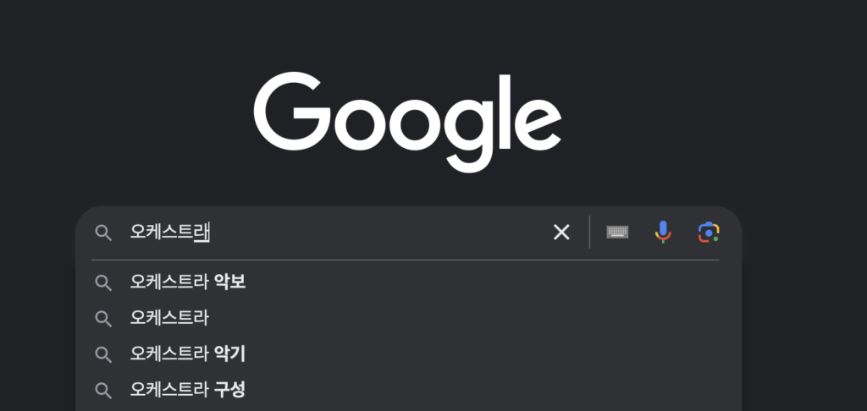Viewport: 867px width, 411px height.
Task: Open the on-screen keyboard input tool
Action: [617, 232]
